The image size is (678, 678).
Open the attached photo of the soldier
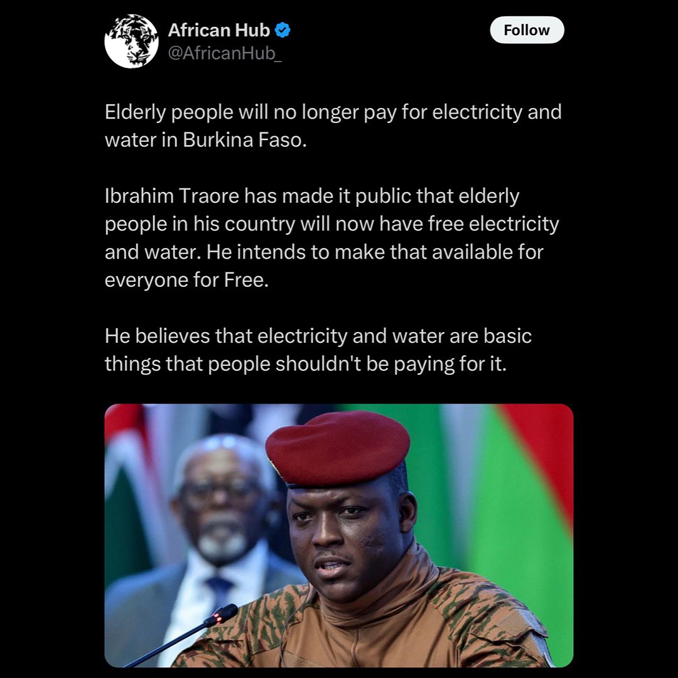coord(339,535)
